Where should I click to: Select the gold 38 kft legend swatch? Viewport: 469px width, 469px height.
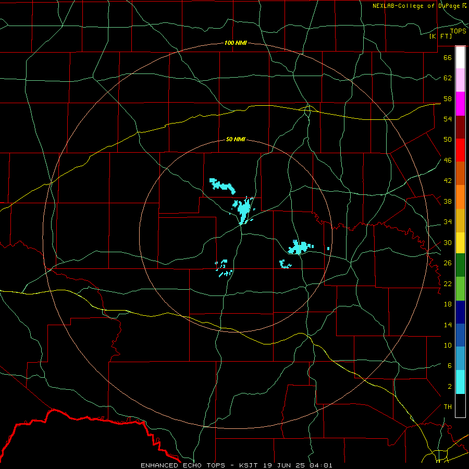click(x=460, y=220)
